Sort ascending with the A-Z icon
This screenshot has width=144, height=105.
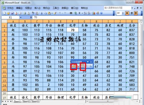click(x=85, y=13)
